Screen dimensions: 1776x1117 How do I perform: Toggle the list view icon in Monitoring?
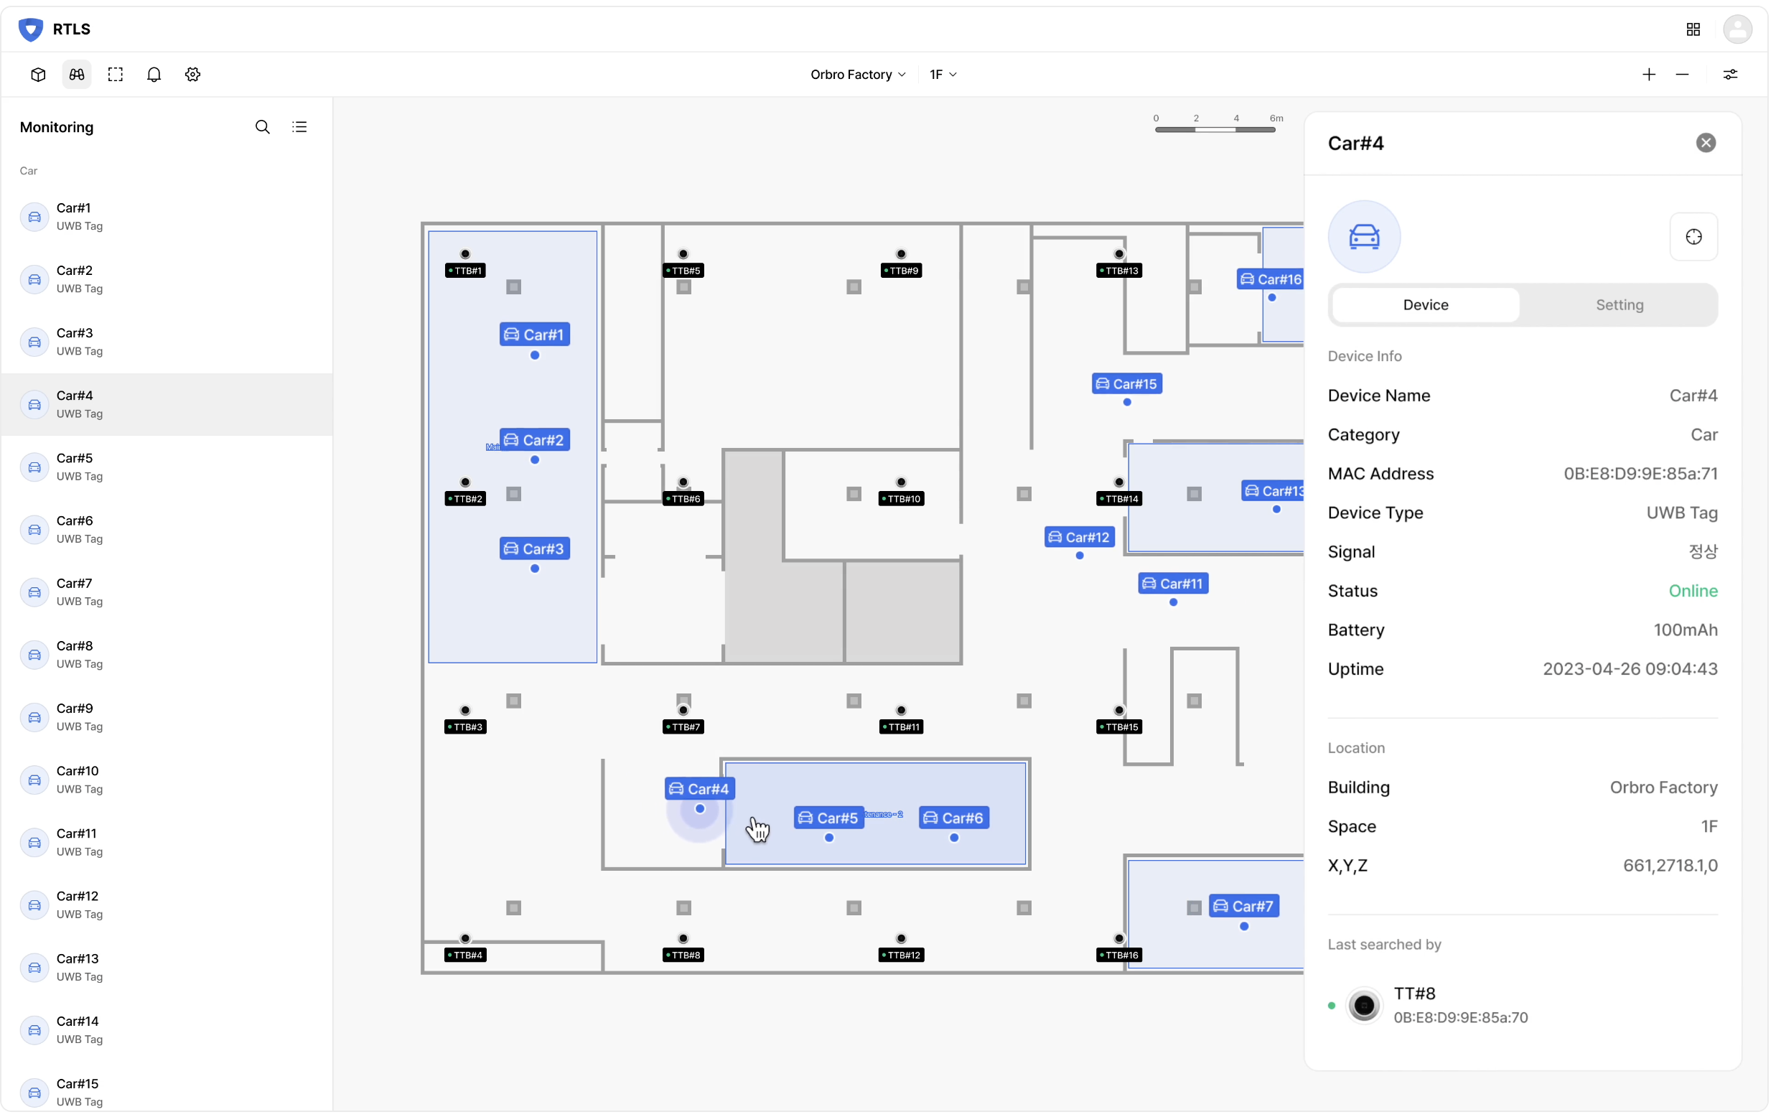pos(299,127)
